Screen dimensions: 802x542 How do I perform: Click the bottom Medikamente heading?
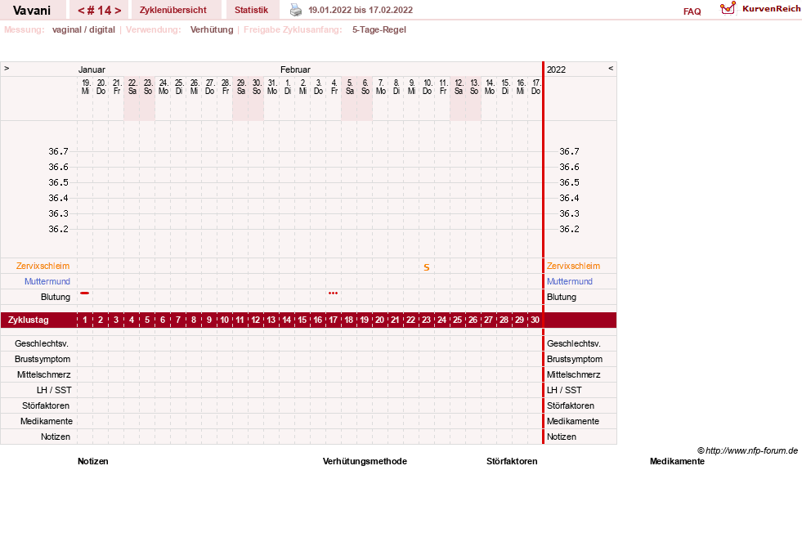(677, 461)
